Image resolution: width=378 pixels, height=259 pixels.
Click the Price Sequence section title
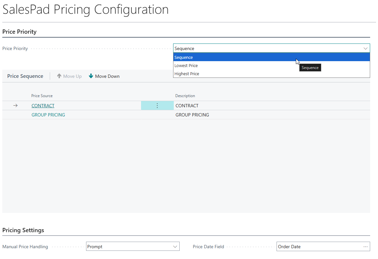coord(25,76)
